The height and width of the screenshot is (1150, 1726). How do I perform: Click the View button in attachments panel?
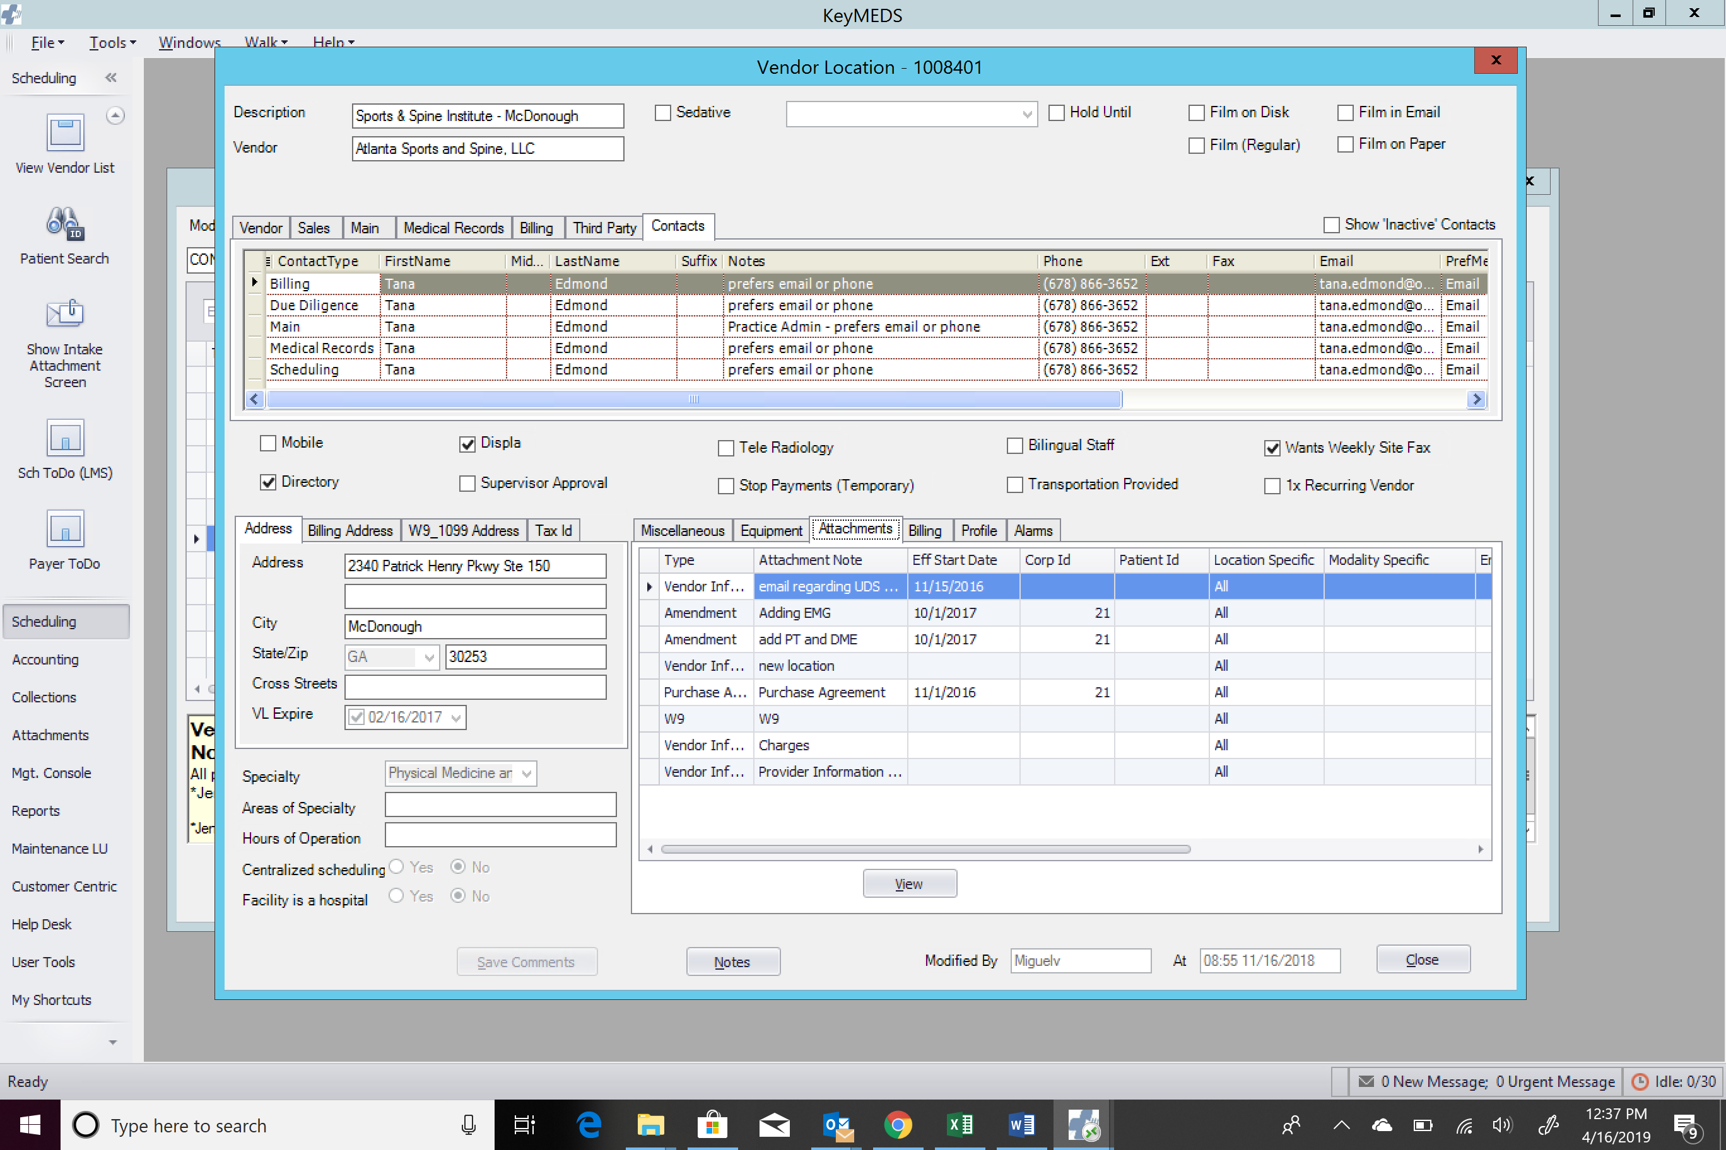pos(909,883)
